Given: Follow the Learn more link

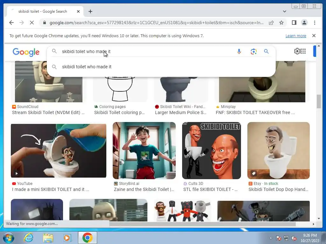Looking at the screenshot, I should 296,36.
